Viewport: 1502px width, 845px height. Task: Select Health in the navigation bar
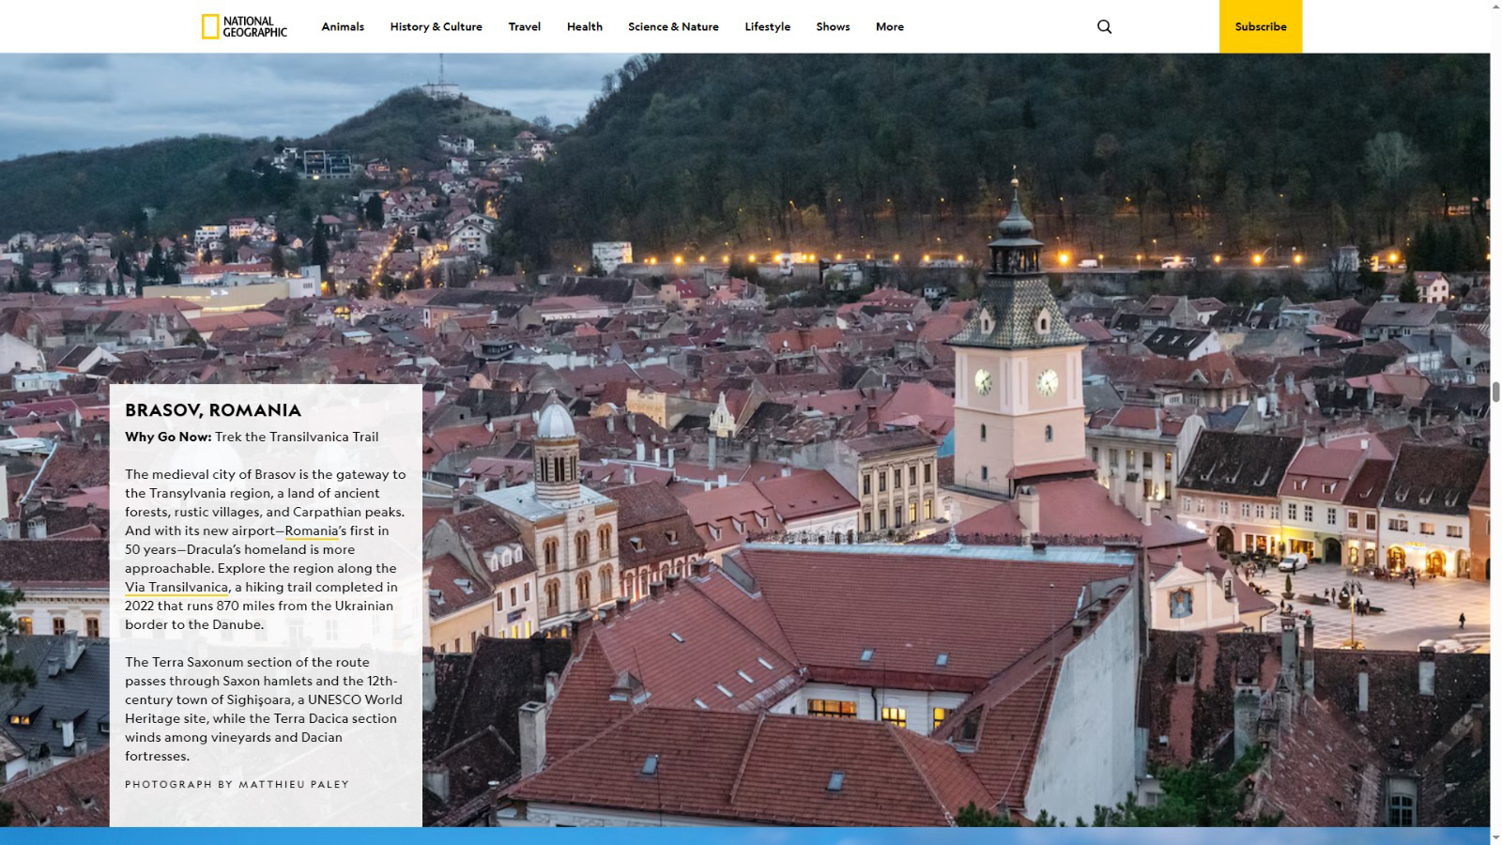[x=584, y=26]
